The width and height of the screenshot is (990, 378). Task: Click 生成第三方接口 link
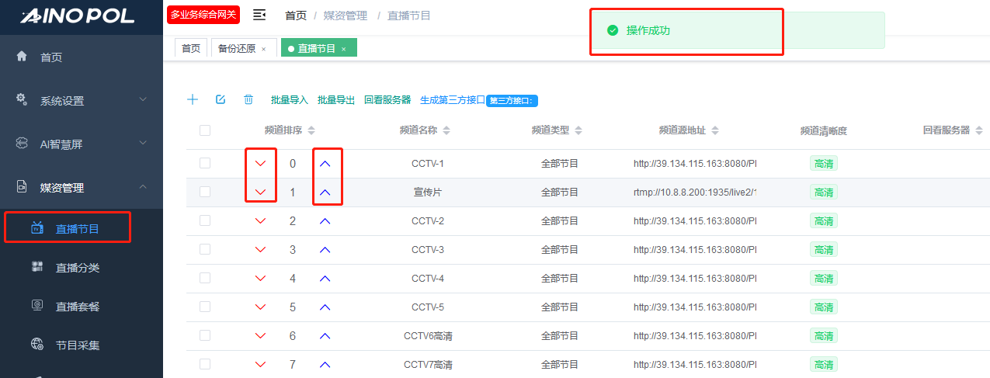click(x=452, y=100)
